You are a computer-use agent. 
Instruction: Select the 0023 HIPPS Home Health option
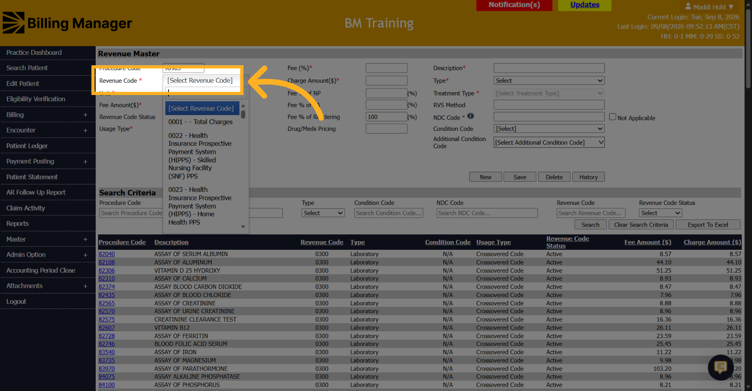(201, 206)
